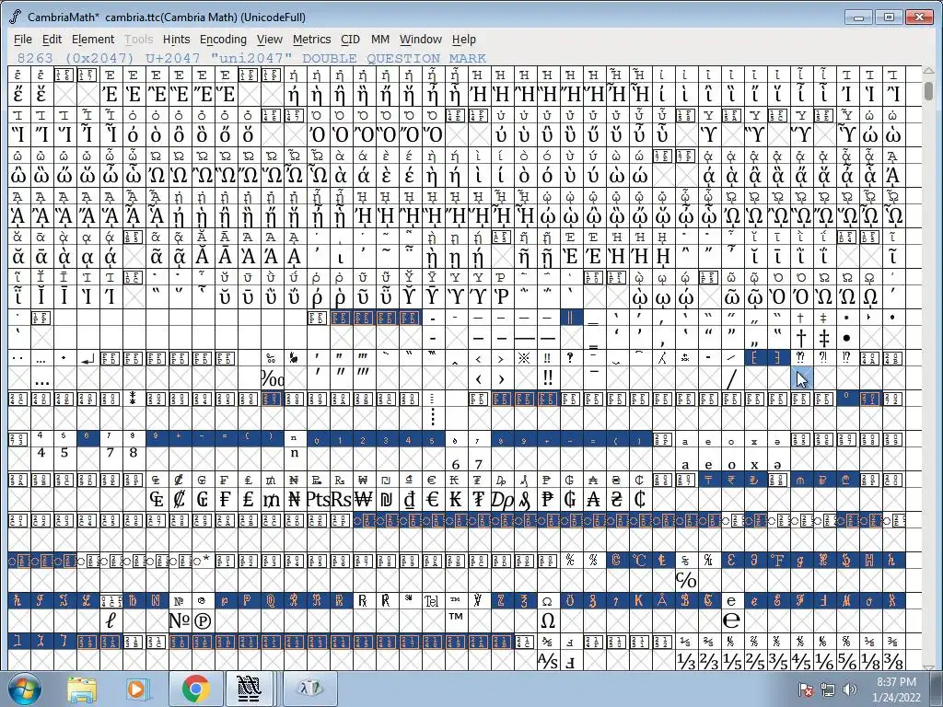Select the double exclamation ‼ glyph cell
Image resolution: width=943 pixels, height=707 pixels.
coord(547,378)
